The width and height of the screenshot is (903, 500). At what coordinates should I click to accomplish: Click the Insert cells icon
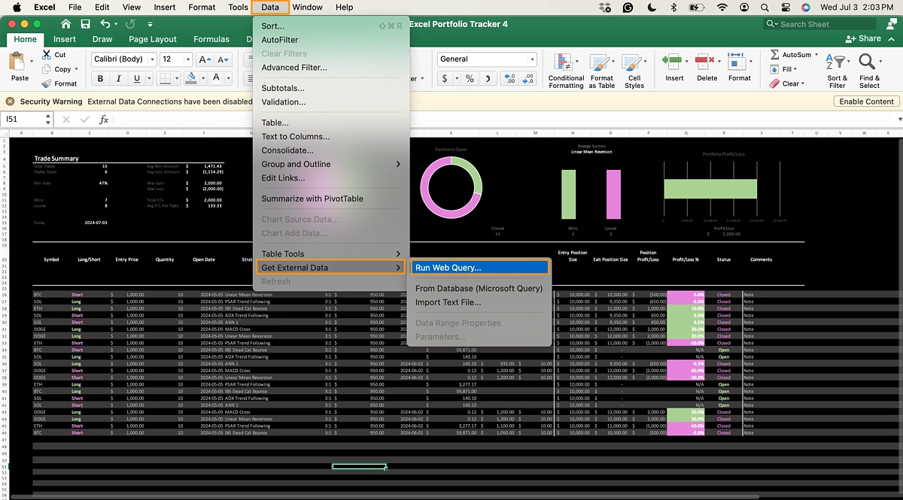[x=671, y=63]
